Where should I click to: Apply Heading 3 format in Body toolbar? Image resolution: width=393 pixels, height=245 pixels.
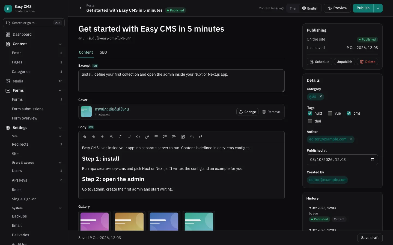93,137
